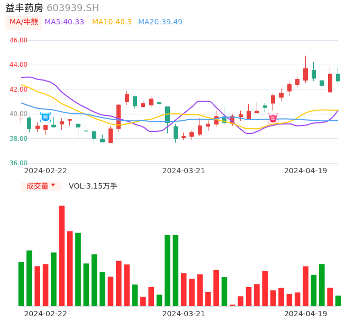Image resolution: width=363 pixels, height=321 pixels.
Task: Select the MA/牛熊 indicator tab
Action: point(24,22)
